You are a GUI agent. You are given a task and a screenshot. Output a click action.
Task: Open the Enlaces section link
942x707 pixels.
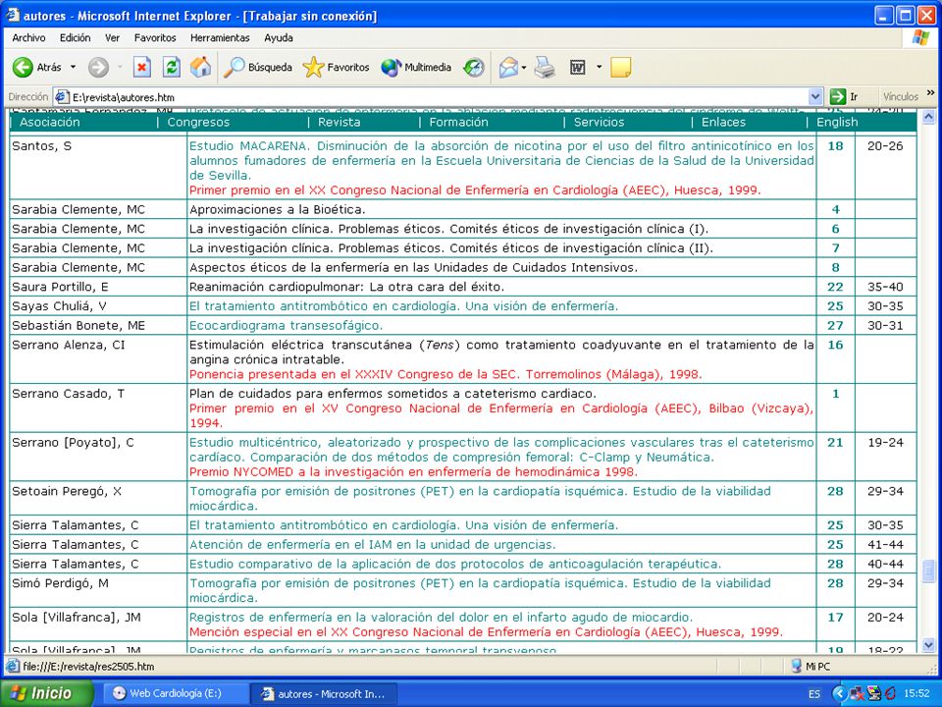point(724,122)
